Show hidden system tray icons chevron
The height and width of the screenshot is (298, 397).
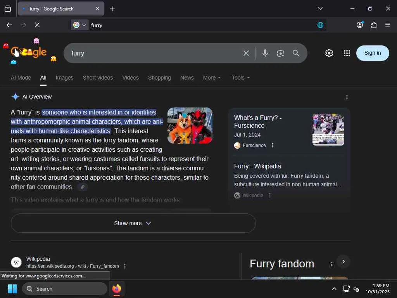tap(334, 289)
